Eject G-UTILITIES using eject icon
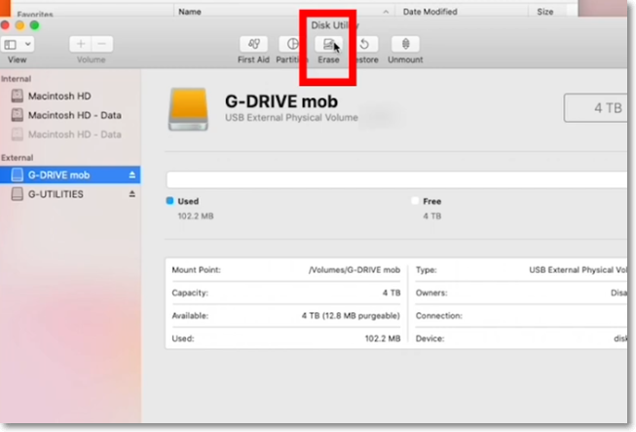The width and height of the screenshot is (636, 432). [x=131, y=194]
